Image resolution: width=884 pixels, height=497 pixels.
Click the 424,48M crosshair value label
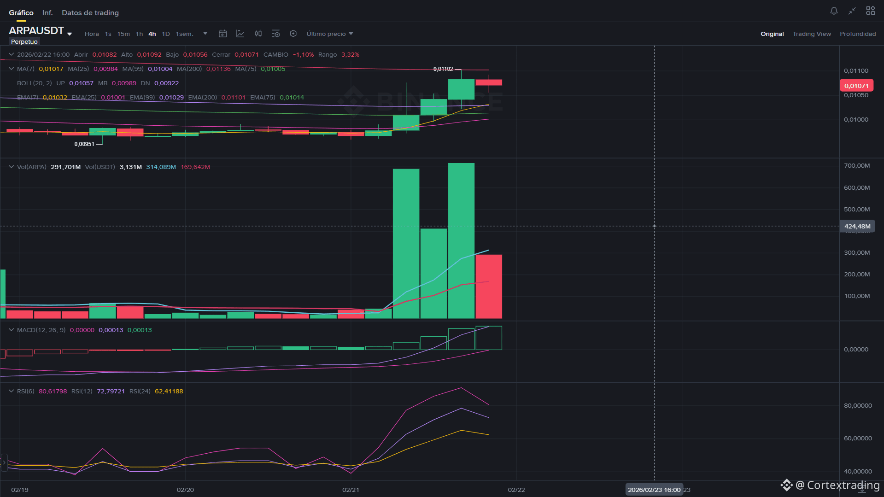click(857, 226)
